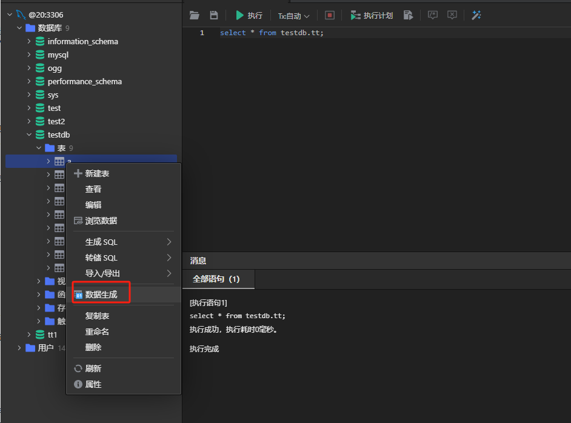Show the 执行计划 execution plan
Screen dimensions: 571x423
(x=372, y=15)
